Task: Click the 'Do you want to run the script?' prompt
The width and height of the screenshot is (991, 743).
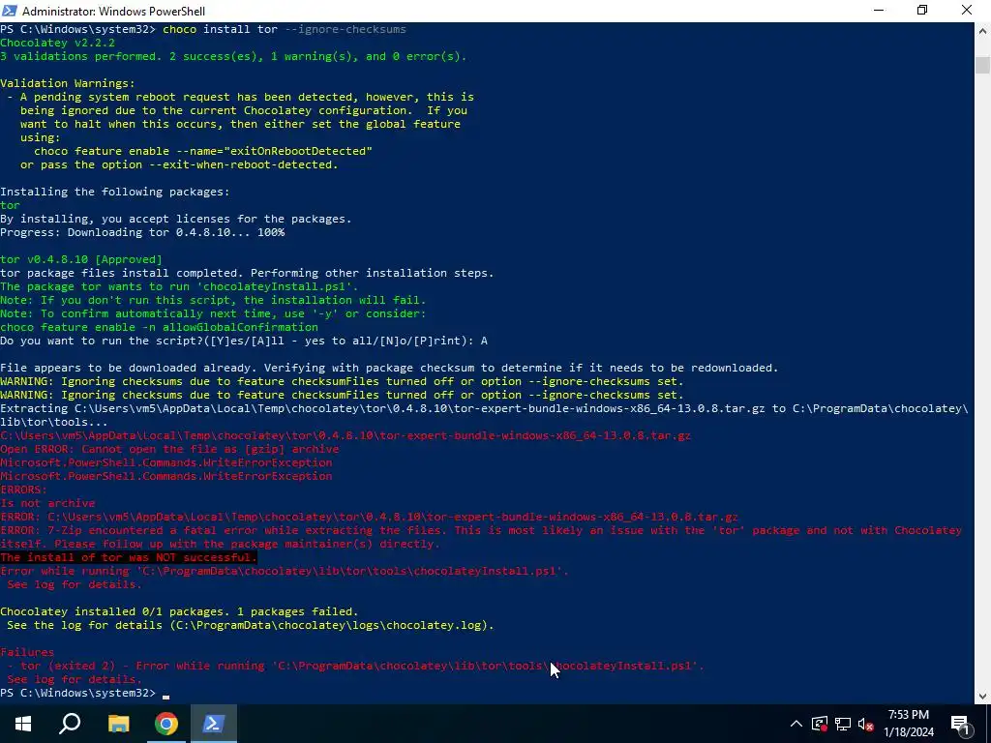Action: tap(244, 342)
